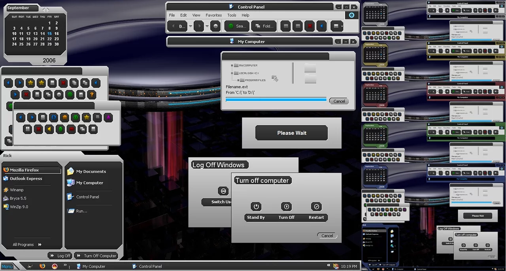This screenshot has width=506, height=271.
Task: Cancel the file copy dialog
Action: [x=339, y=102]
